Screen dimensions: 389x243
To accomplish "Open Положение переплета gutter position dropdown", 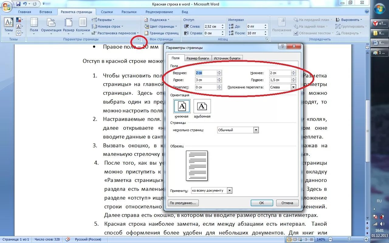I will point(293,87).
